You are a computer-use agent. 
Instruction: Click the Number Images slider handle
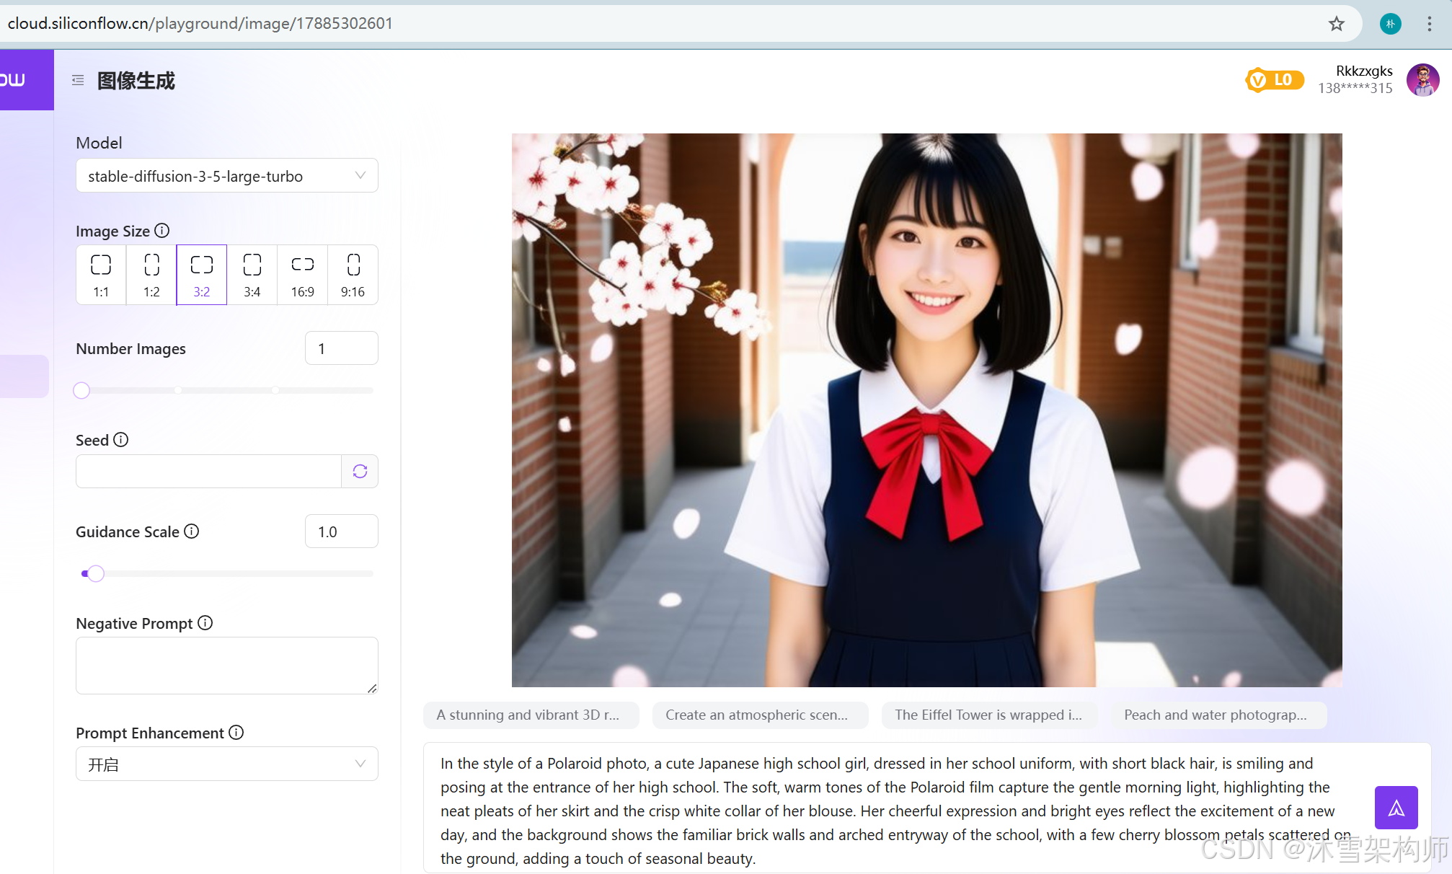tap(81, 390)
